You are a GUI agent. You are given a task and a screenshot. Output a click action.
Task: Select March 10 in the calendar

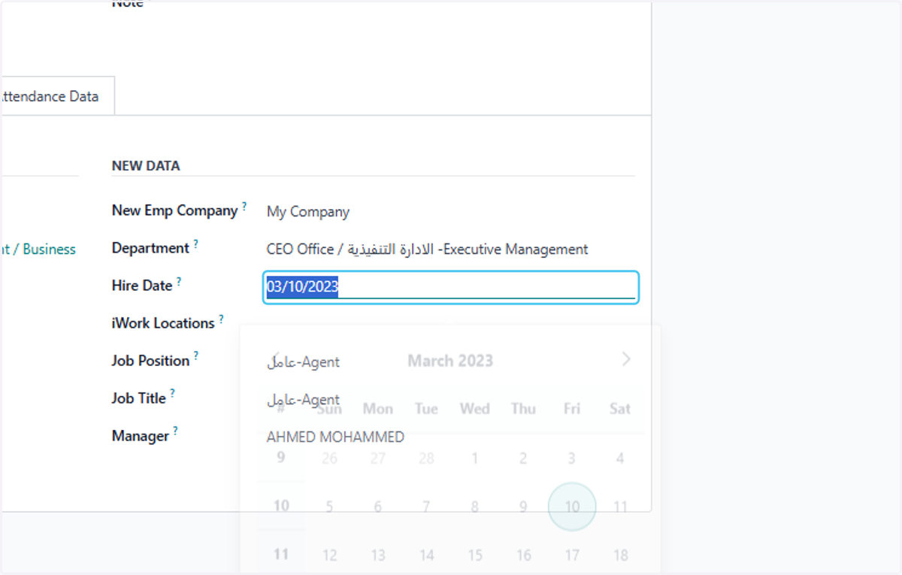coord(572,507)
